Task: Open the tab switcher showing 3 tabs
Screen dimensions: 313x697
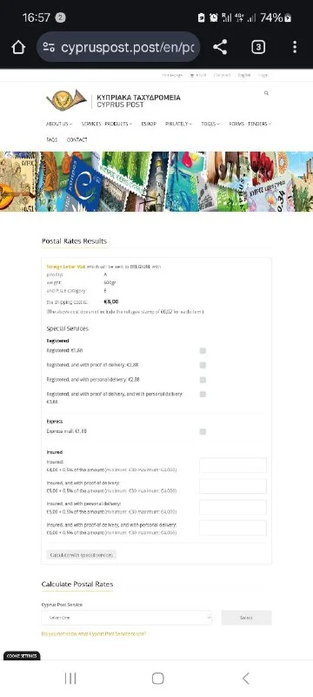Action: click(258, 47)
